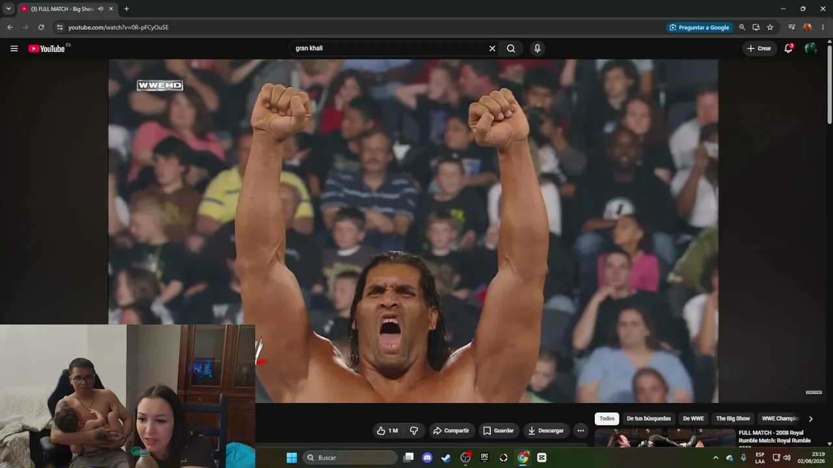The height and width of the screenshot is (468, 833).
Task: Clear the search box with the X
Action: point(492,48)
